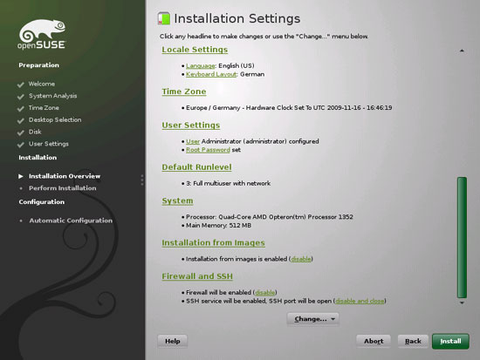Click the Welcome step checkmark icon

click(x=21, y=85)
